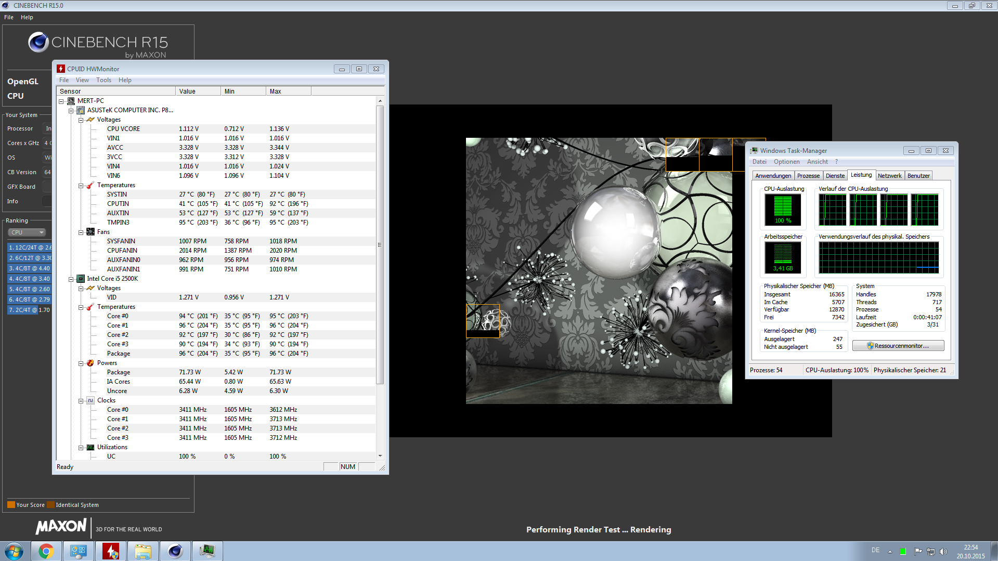This screenshot has width=998, height=561.
Task: Click the thermometer icon beside CPU core Temperatures
Action: pyautogui.click(x=90, y=307)
